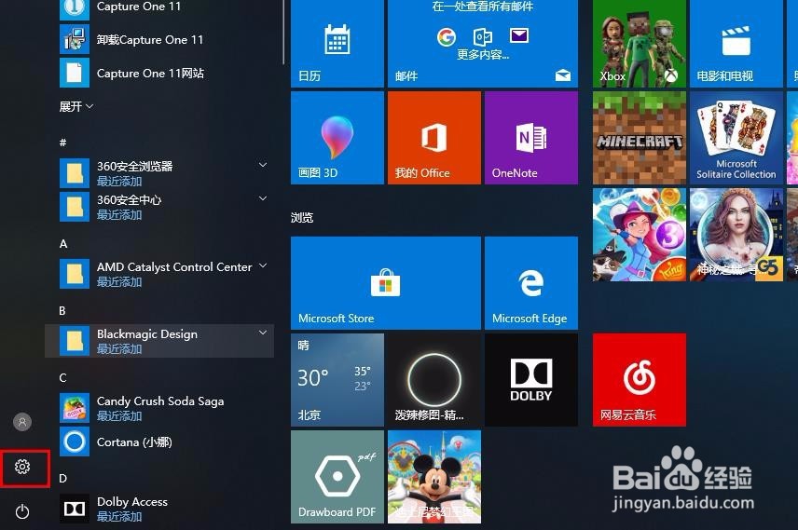Image resolution: width=798 pixels, height=530 pixels.
Task: Launch Microsoft Edge tile
Action: [x=531, y=283]
